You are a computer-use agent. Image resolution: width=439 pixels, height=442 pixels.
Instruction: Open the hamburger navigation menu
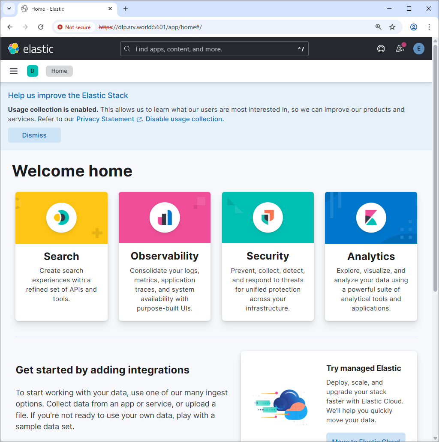[x=14, y=71]
